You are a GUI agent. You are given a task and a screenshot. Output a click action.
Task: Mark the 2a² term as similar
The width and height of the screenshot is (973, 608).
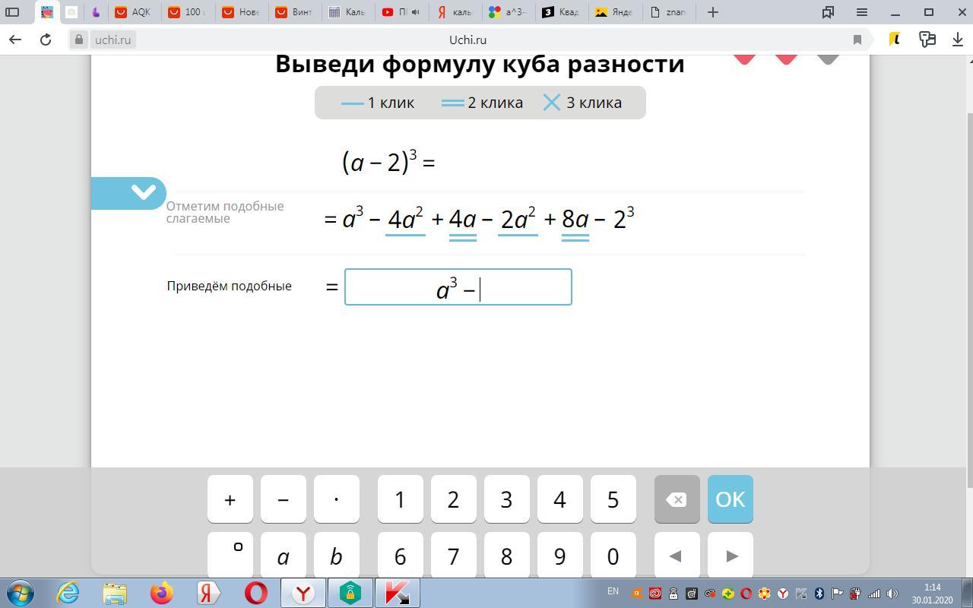click(x=518, y=220)
